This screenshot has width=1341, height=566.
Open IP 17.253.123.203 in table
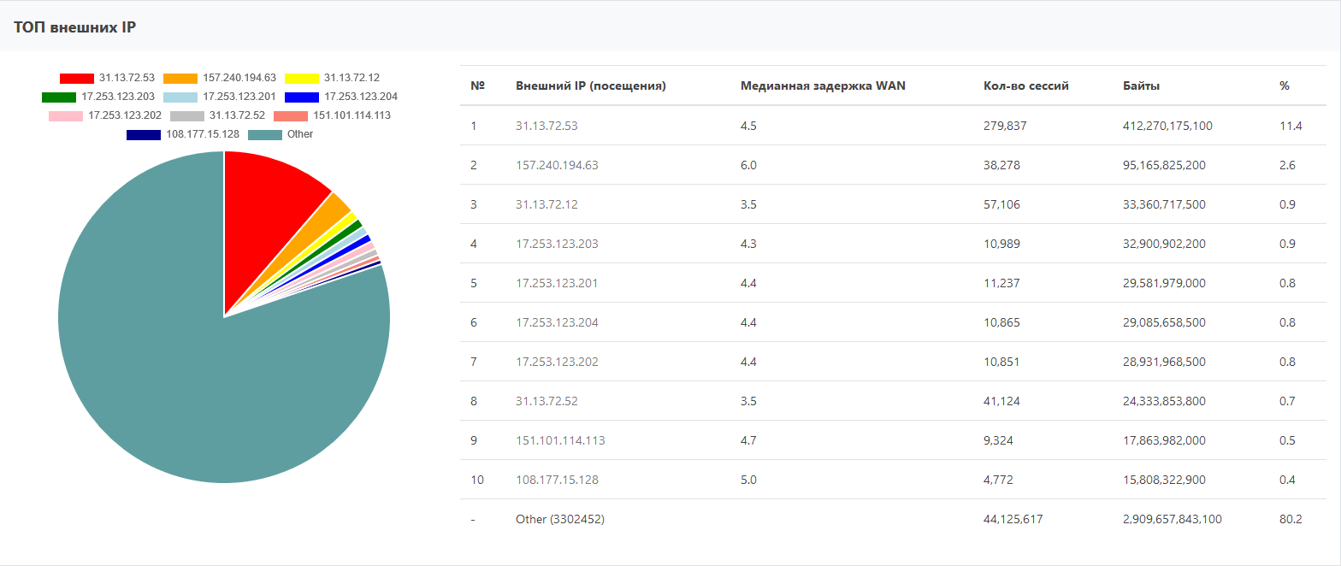[x=557, y=244]
